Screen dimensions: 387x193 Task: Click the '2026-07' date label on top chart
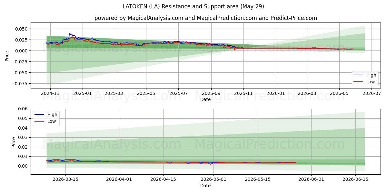[x=372, y=94]
